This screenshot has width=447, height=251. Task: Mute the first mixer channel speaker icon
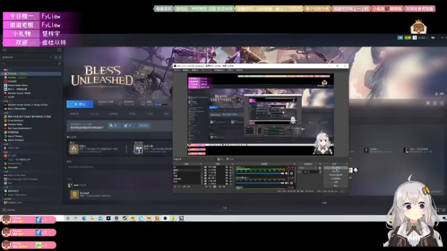[287, 173]
